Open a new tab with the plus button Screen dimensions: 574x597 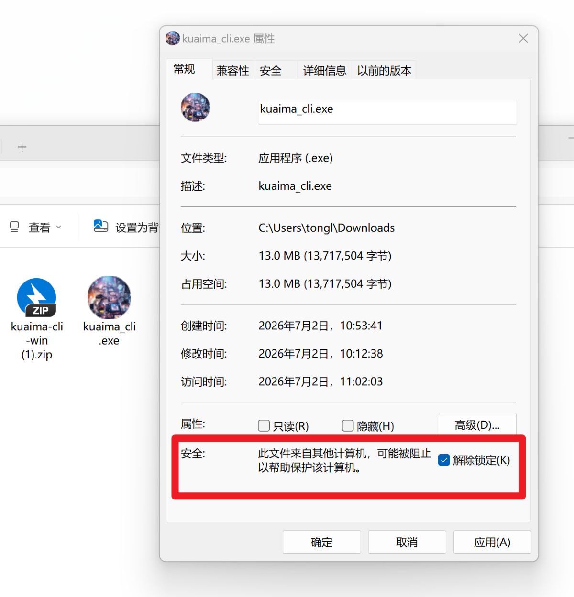click(x=22, y=147)
